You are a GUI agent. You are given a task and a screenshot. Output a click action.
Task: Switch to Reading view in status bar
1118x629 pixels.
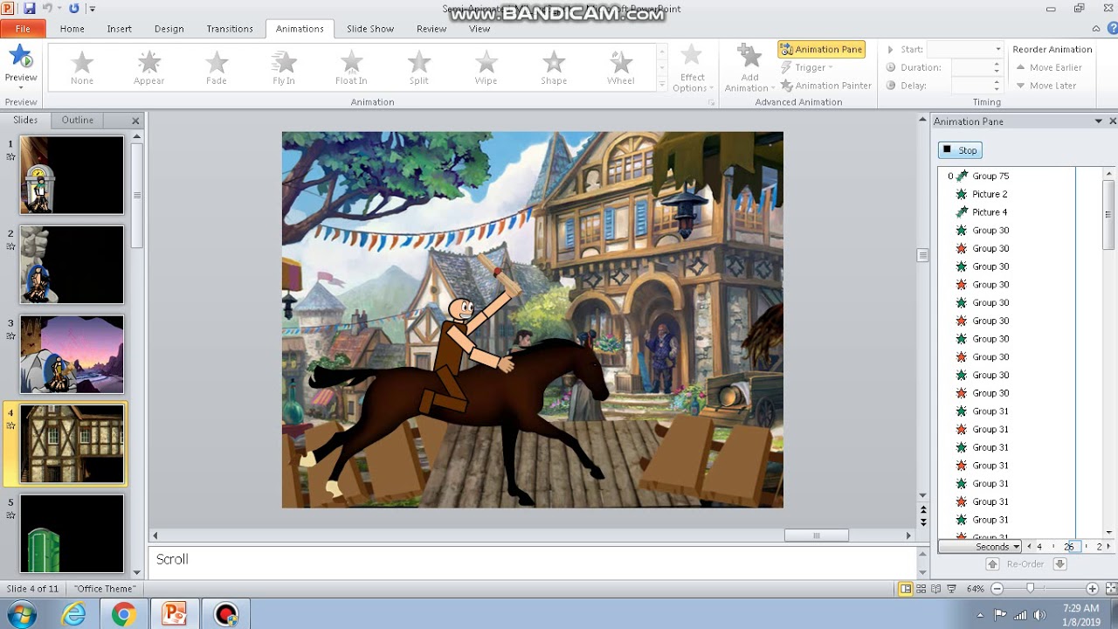(x=937, y=589)
